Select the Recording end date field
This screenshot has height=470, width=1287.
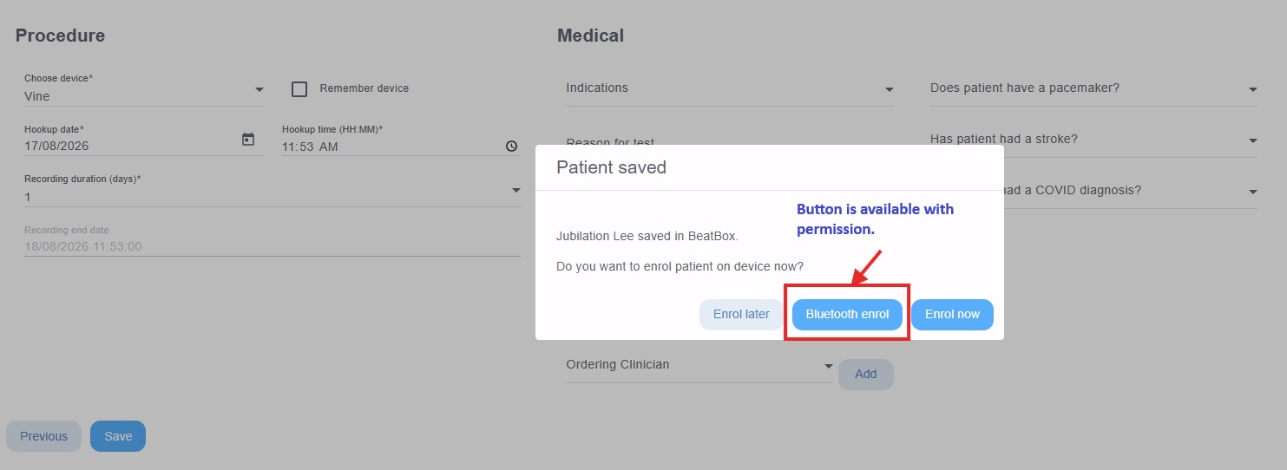pyautogui.click(x=273, y=239)
